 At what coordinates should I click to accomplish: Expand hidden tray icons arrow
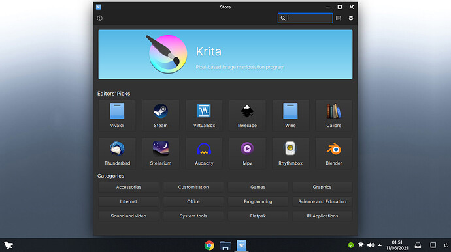pyautogui.click(x=380, y=245)
